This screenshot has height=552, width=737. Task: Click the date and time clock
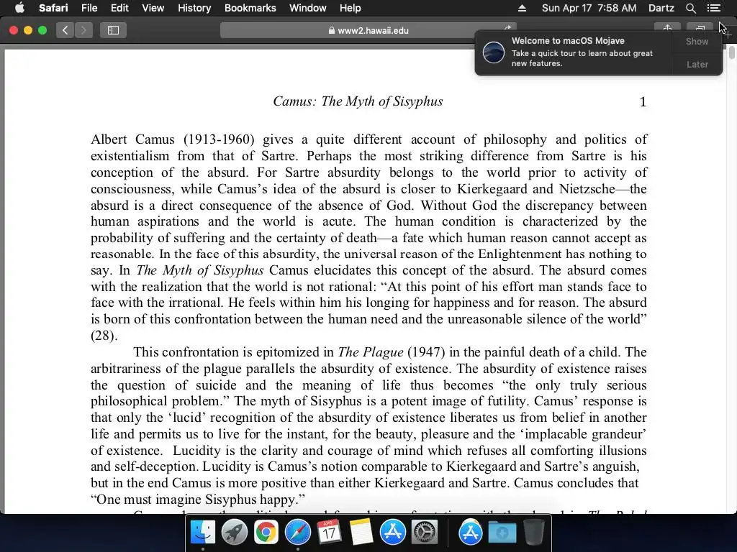coord(589,8)
